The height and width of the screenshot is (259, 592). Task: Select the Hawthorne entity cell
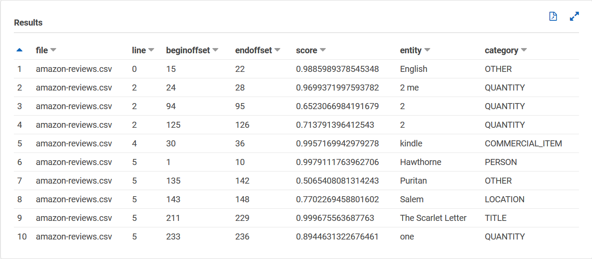[420, 162]
